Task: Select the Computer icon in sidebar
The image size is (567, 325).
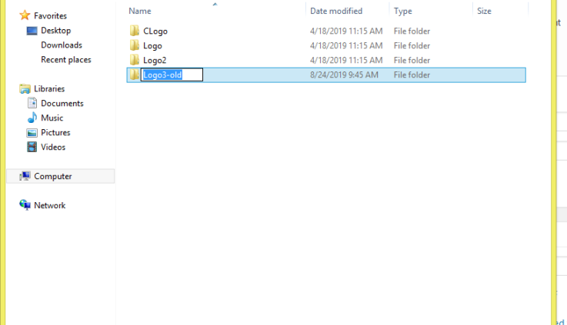Action: (25, 176)
